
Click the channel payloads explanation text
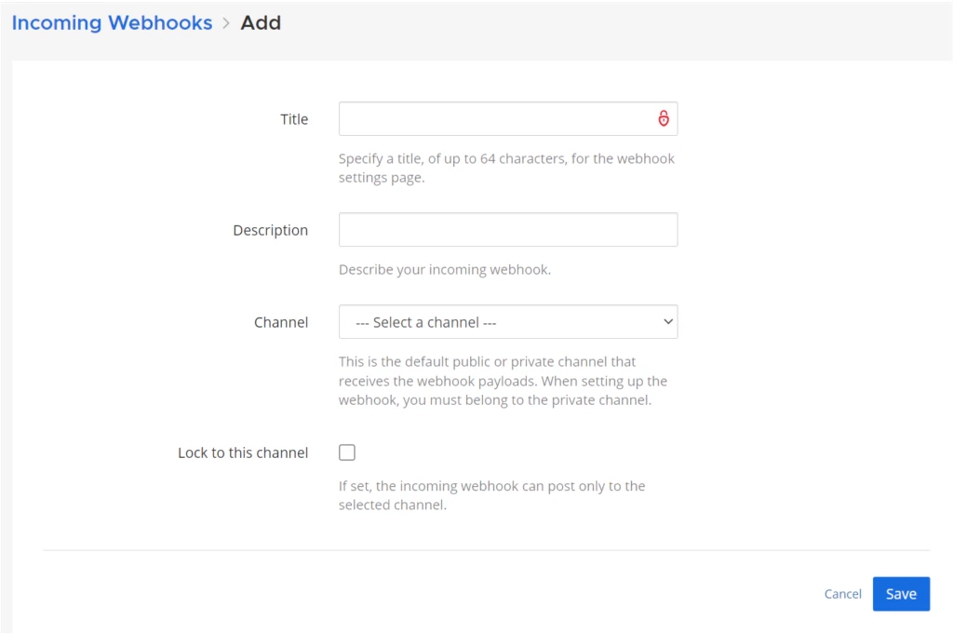coord(506,381)
